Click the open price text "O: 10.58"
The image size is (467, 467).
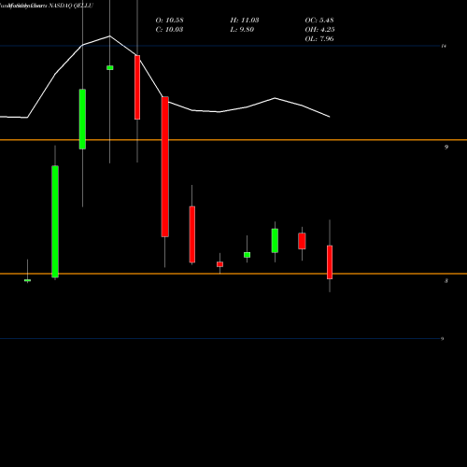169,21
